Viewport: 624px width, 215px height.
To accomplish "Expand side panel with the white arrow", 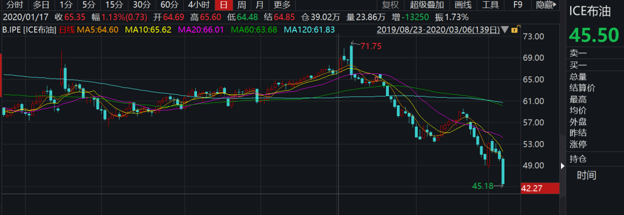I will coord(562,166).
